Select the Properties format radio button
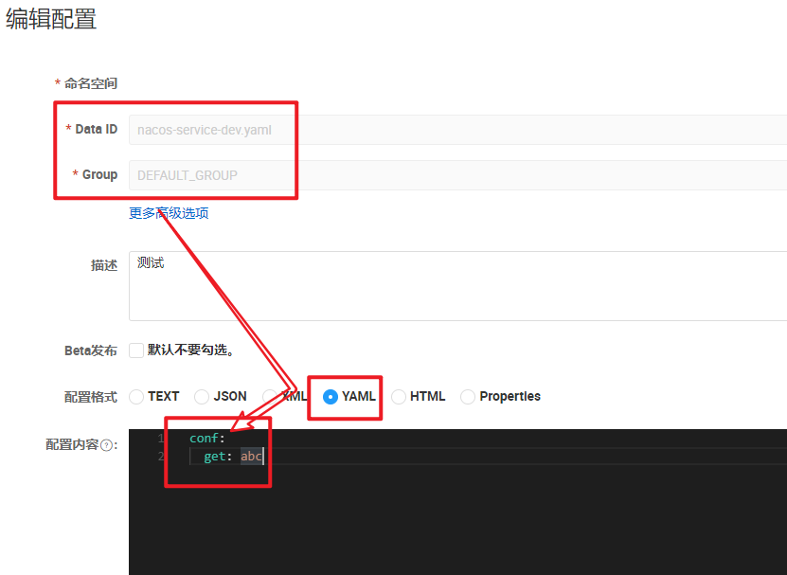Image resolution: width=787 pixels, height=575 pixels. coord(468,397)
